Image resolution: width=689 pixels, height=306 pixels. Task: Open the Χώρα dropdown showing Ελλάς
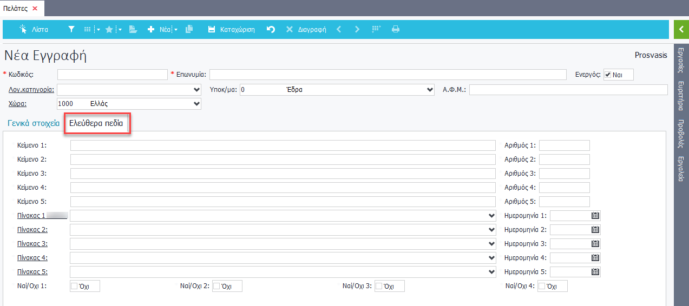point(196,104)
